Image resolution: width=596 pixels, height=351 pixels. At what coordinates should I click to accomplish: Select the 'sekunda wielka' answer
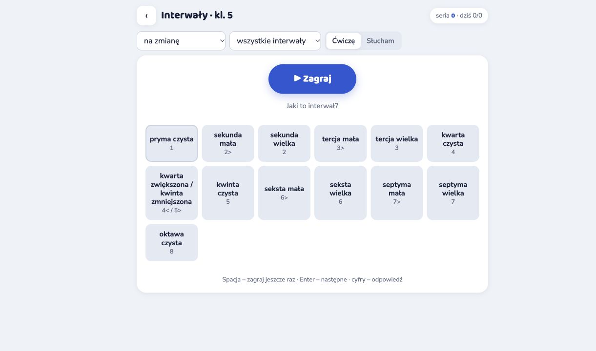284,143
